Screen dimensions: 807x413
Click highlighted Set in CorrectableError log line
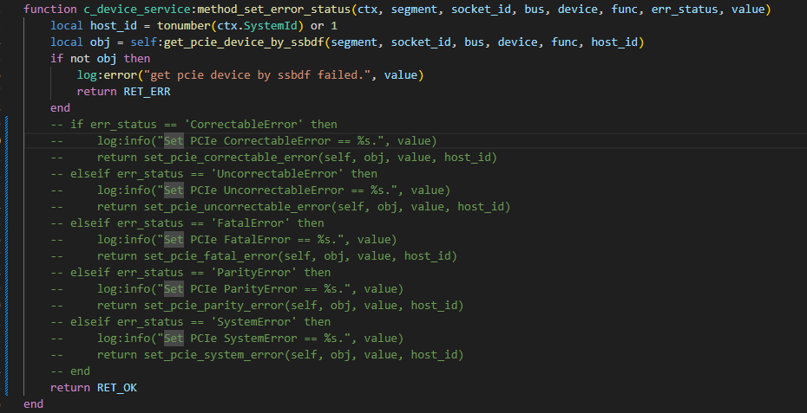[174, 140]
